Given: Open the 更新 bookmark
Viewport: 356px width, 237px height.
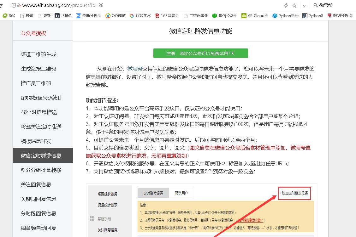Looking at the screenshot, I should (44, 16).
